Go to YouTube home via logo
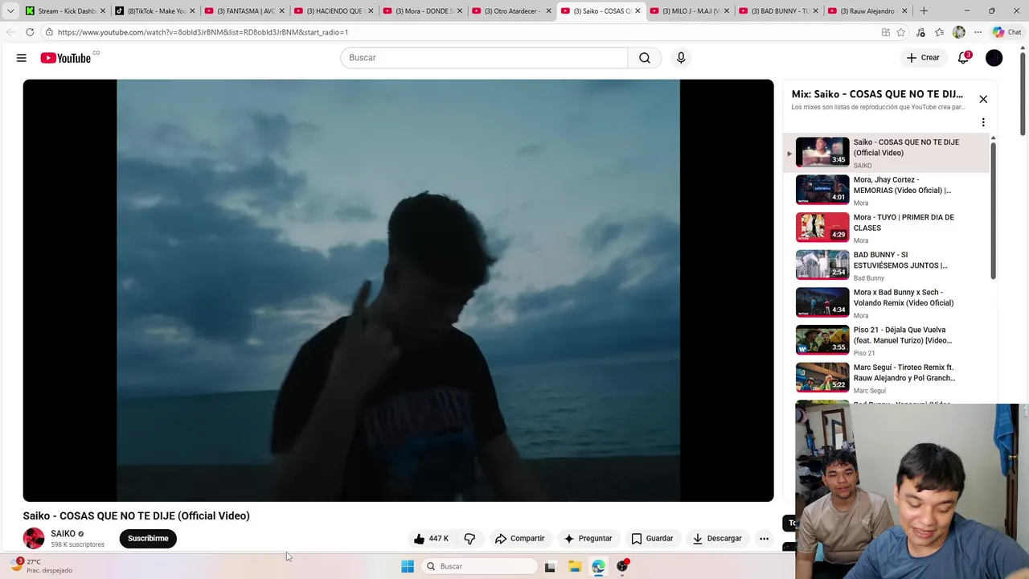The width and height of the screenshot is (1029, 579). coord(66,58)
